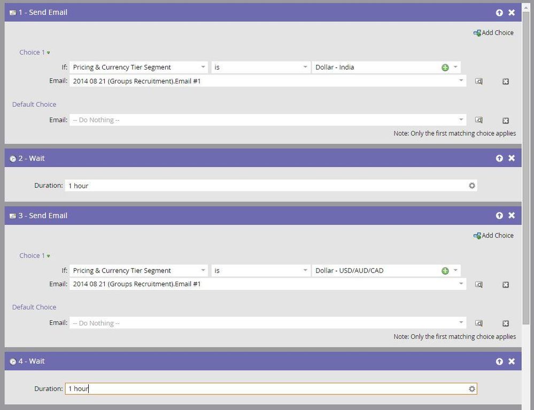The width and height of the screenshot is (534, 410).
Task: Click the move-up arrow on step 1 Send Email
Action: pyautogui.click(x=499, y=12)
